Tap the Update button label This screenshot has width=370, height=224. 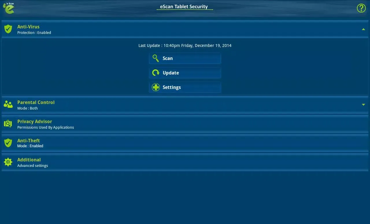click(171, 73)
